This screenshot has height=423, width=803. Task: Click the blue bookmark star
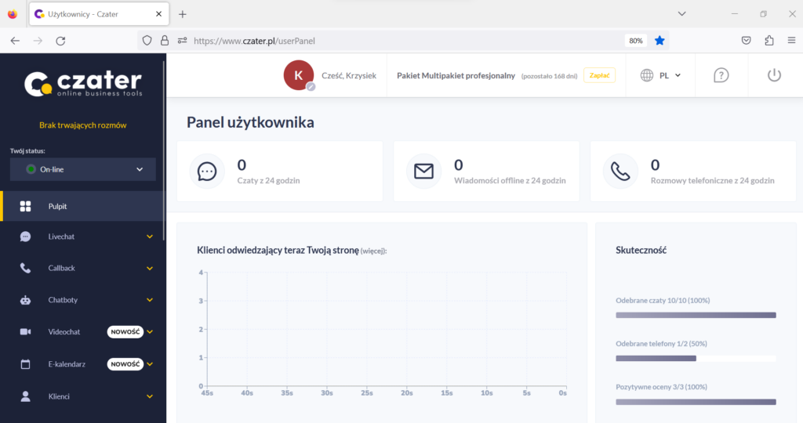(x=659, y=41)
